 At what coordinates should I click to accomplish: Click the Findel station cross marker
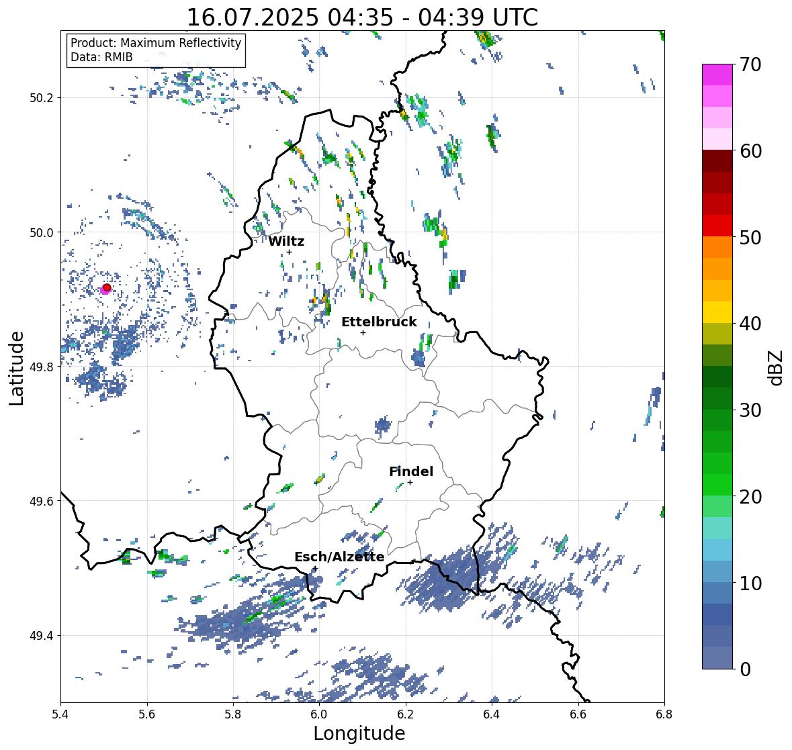click(x=410, y=483)
